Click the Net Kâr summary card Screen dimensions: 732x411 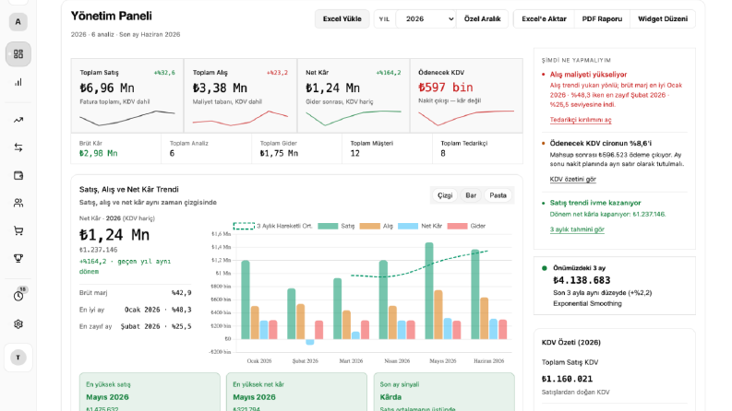pos(353,96)
